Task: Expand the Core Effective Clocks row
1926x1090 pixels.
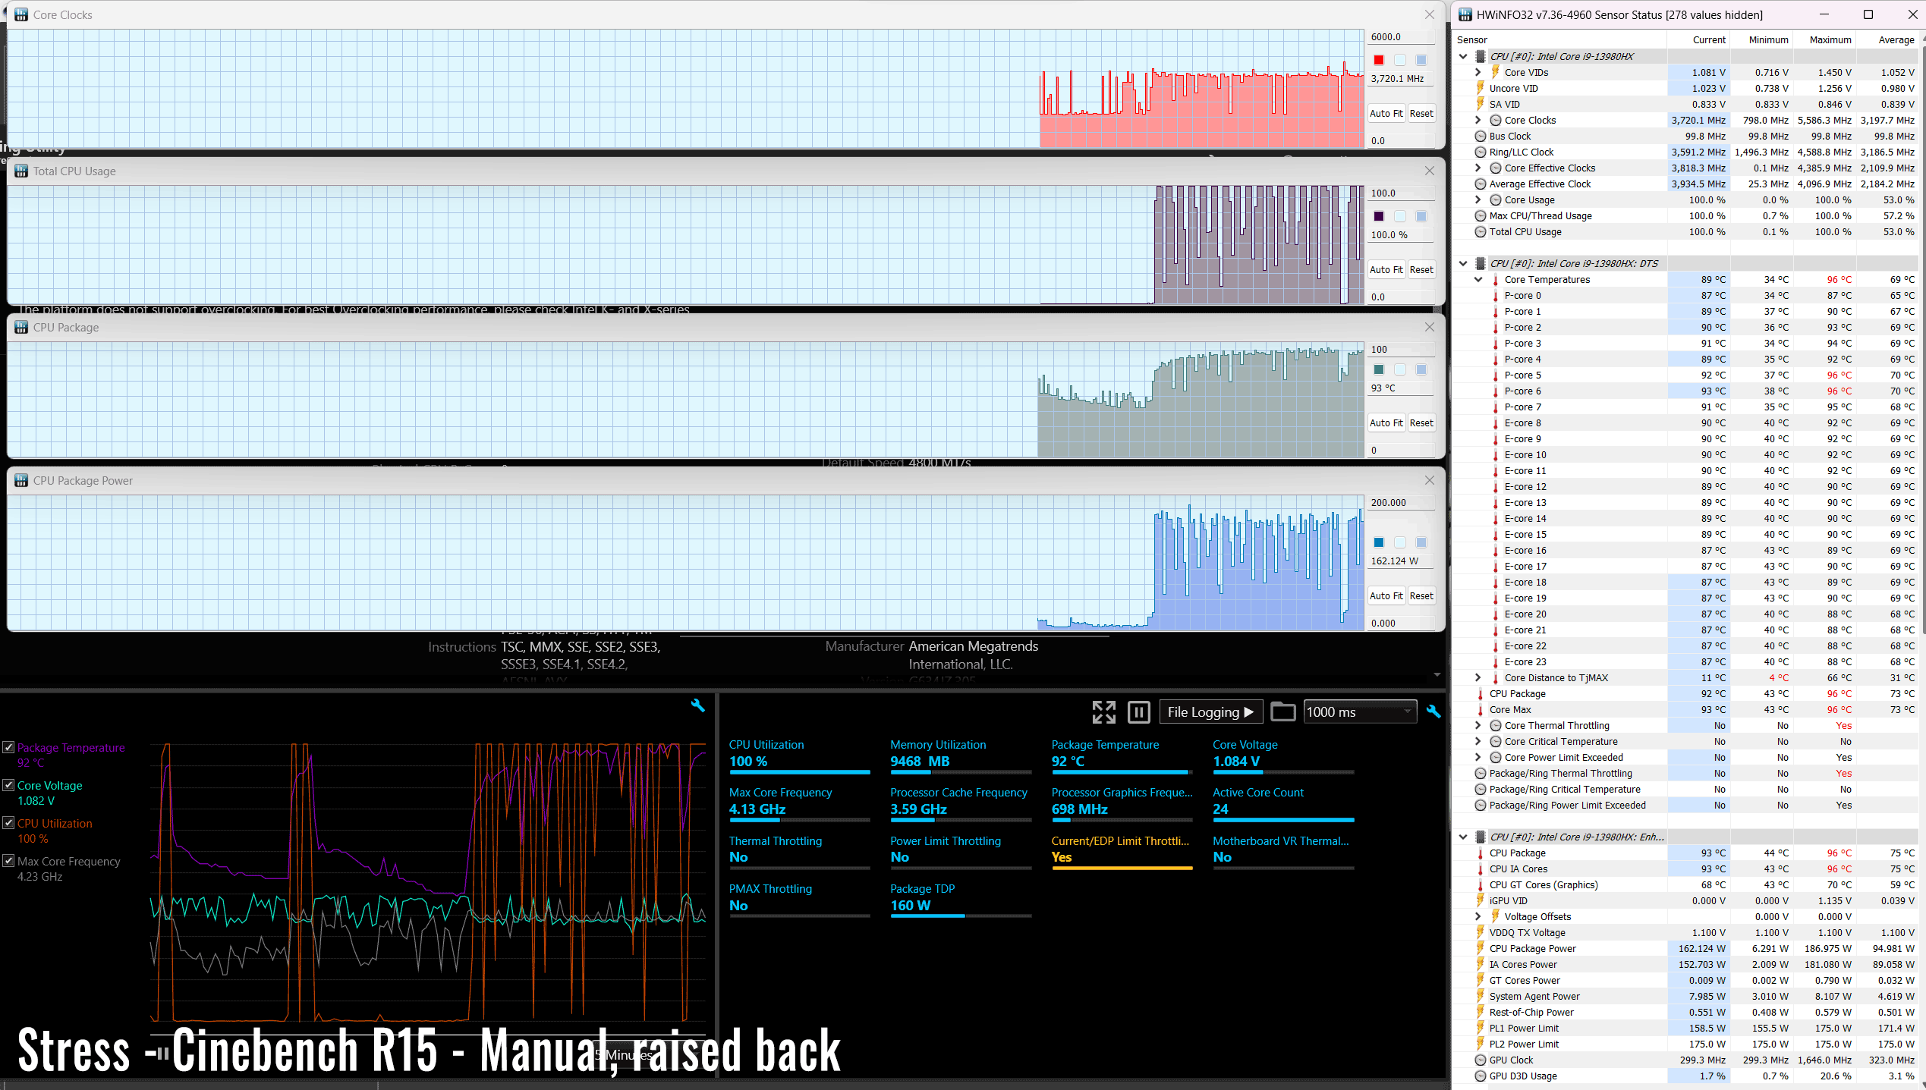Action: [1478, 168]
